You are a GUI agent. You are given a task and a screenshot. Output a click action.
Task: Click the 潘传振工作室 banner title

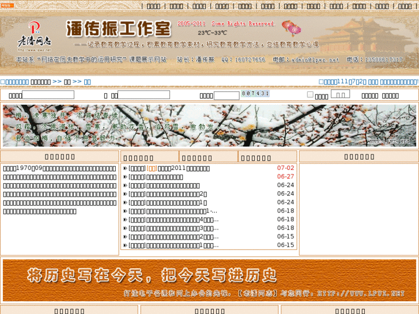coord(118,28)
